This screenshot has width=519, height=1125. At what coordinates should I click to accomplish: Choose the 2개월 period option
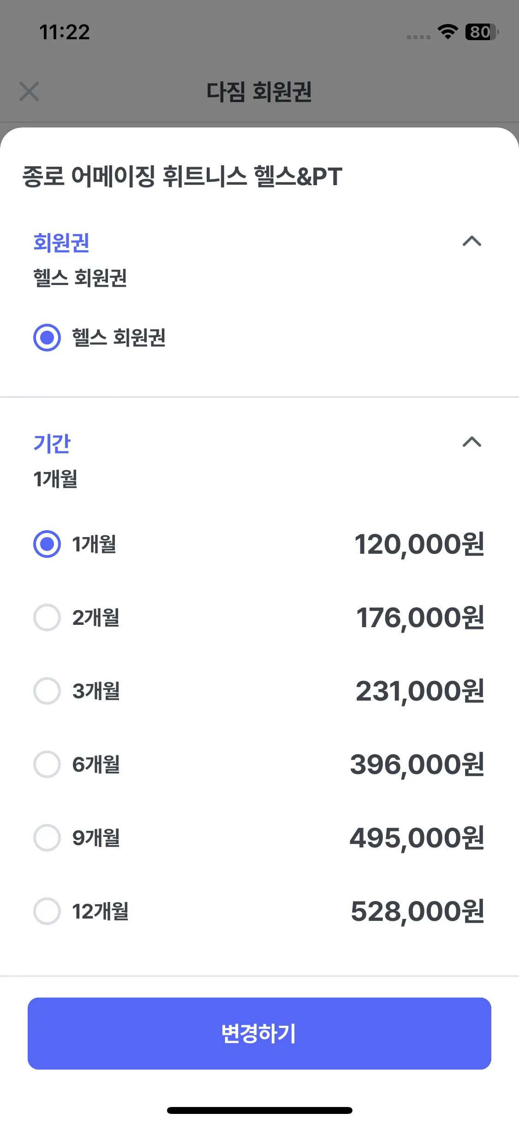coord(47,617)
